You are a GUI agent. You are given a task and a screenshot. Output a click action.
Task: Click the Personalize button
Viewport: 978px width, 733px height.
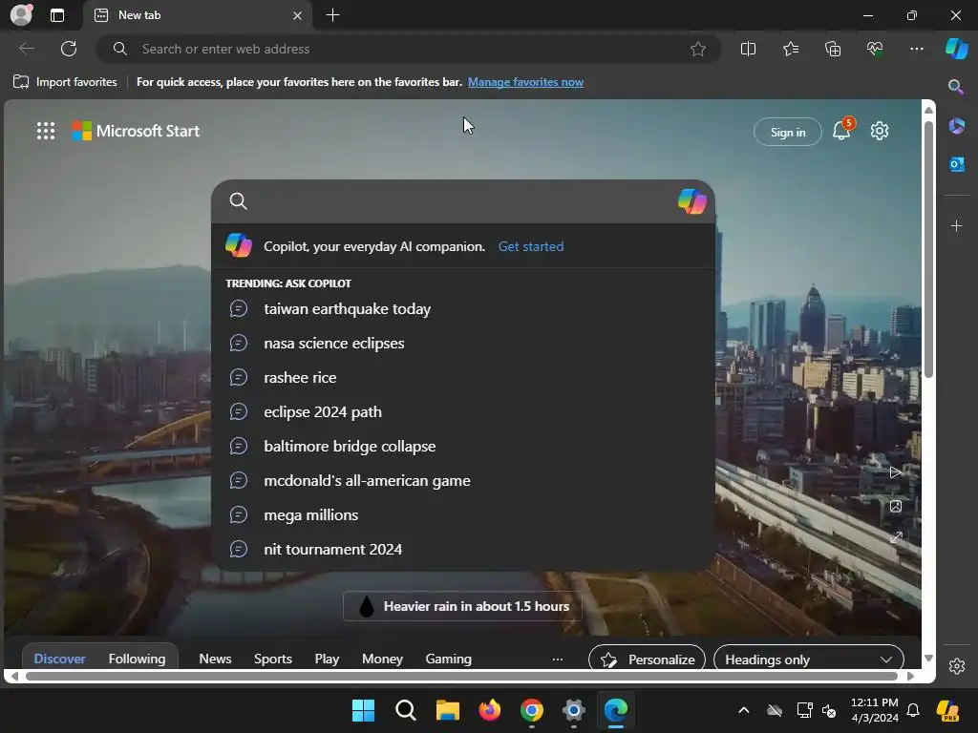[647, 659]
